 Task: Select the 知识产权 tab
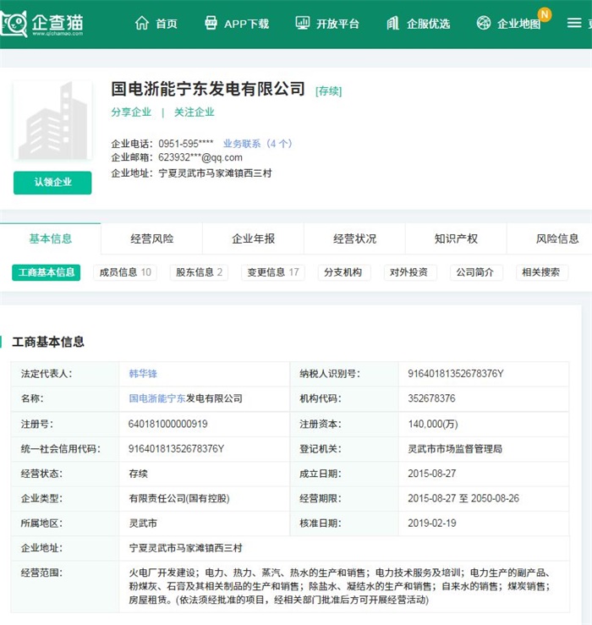(456, 238)
